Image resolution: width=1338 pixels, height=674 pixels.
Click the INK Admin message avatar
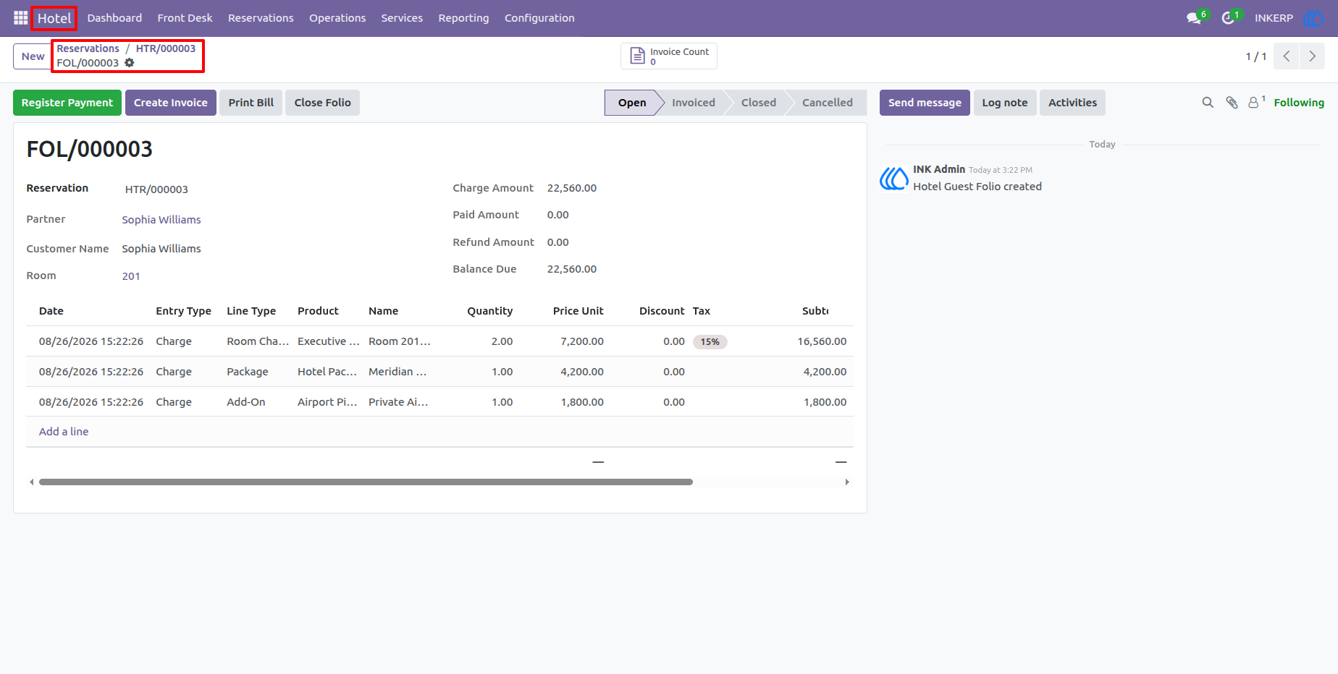pos(894,178)
